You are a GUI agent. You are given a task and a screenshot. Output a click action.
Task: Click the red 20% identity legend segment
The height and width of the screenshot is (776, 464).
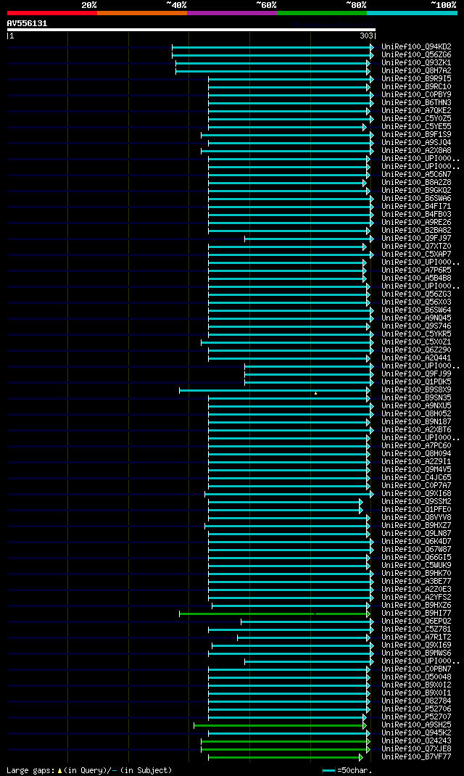pyautogui.click(x=52, y=13)
